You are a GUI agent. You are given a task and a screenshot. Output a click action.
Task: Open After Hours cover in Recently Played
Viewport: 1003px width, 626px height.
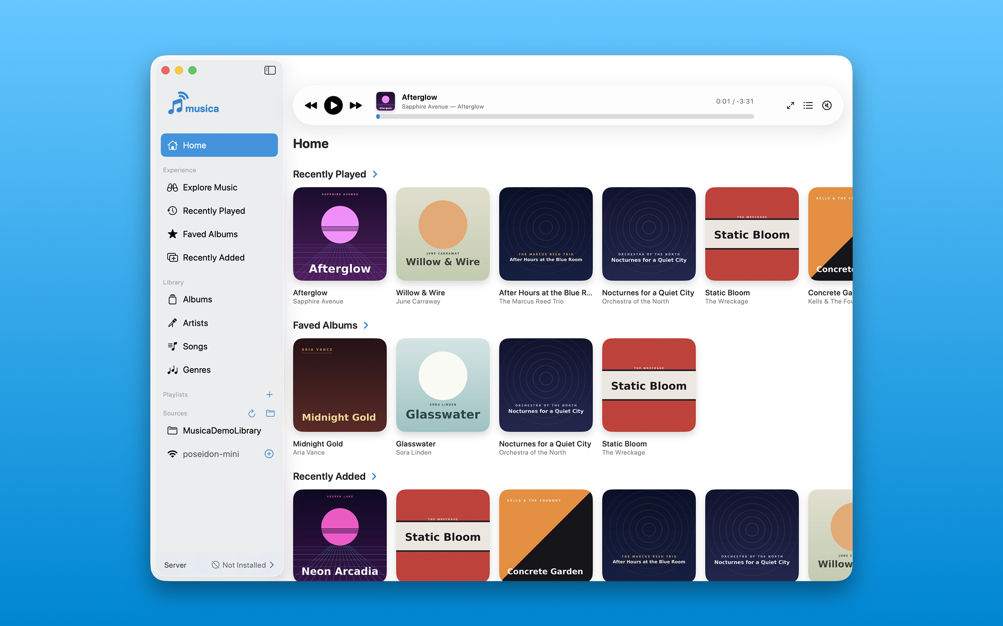point(546,234)
